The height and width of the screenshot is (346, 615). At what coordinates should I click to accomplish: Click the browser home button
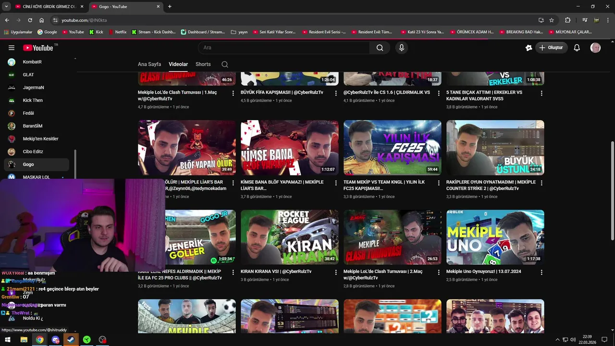[x=41, y=20]
